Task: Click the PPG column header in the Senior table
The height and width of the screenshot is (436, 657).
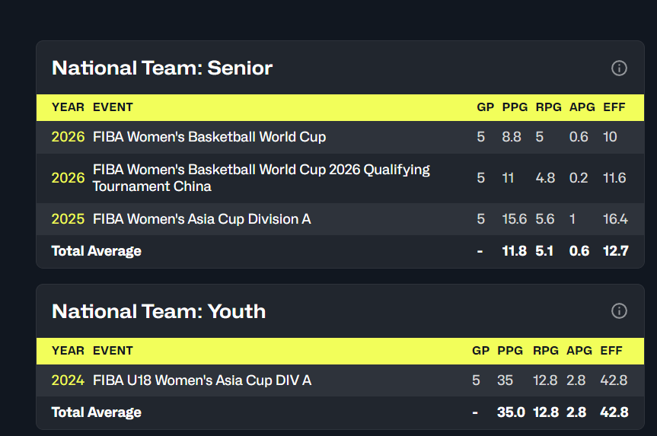Action: coord(515,107)
